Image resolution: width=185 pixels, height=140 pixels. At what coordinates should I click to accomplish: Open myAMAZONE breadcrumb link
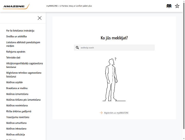52,6
